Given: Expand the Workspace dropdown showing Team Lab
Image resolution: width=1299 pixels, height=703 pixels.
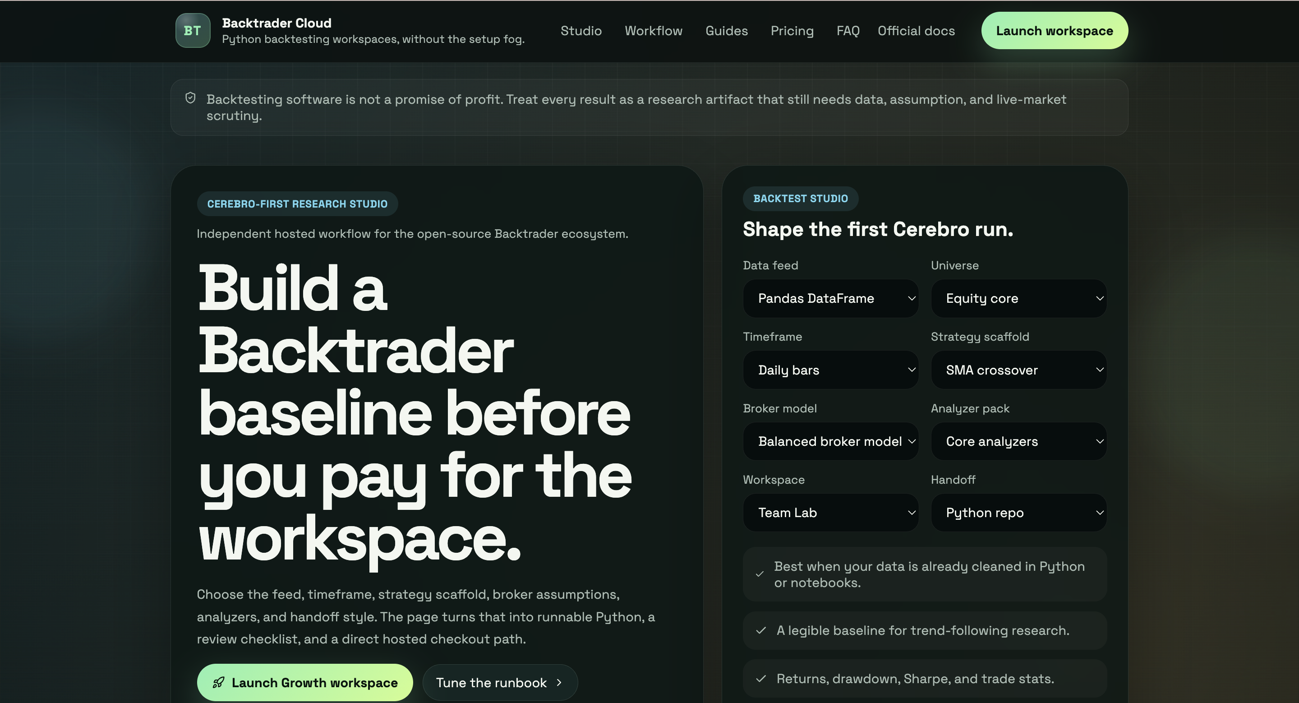Looking at the screenshot, I should pyautogui.click(x=830, y=513).
